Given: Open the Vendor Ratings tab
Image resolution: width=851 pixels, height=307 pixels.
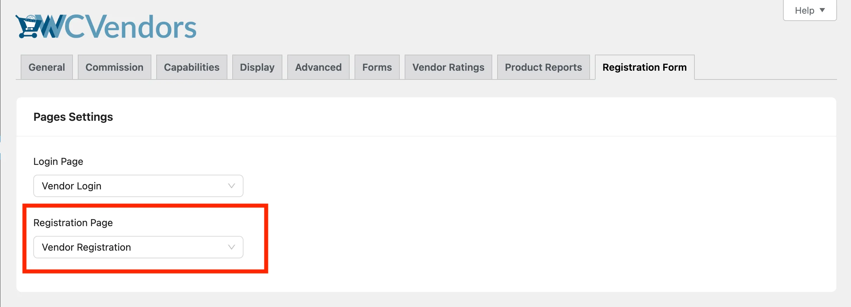Looking at the screenshot, I should (448, 67).
